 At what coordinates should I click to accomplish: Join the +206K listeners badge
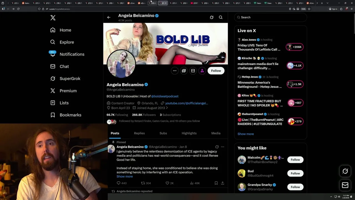pyautogui.click(x=295, y=47)
